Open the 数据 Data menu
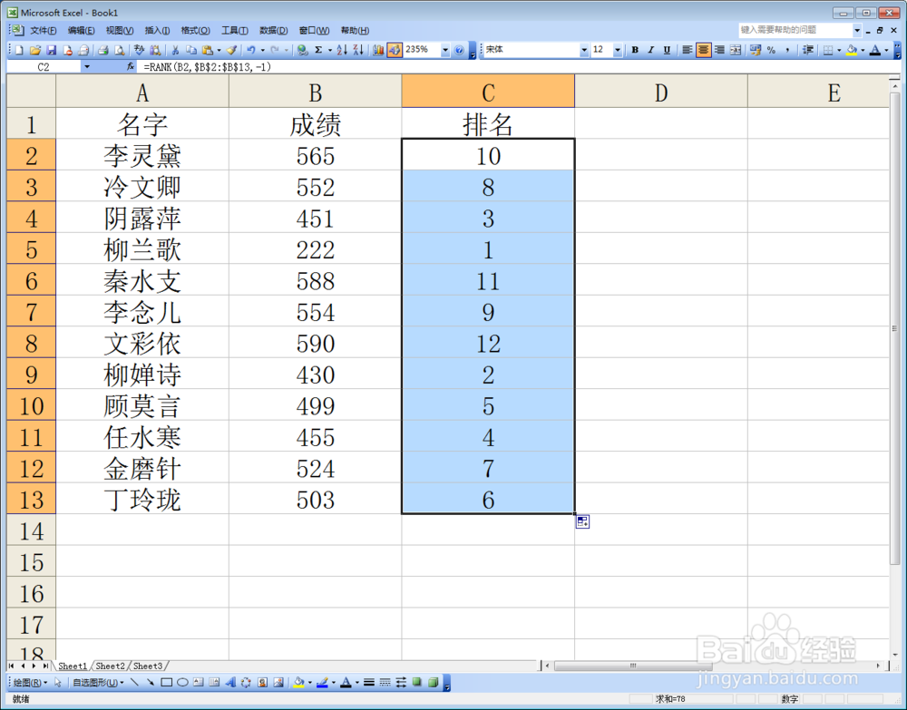This screenshot has width=907, height=710. point(273,31)
